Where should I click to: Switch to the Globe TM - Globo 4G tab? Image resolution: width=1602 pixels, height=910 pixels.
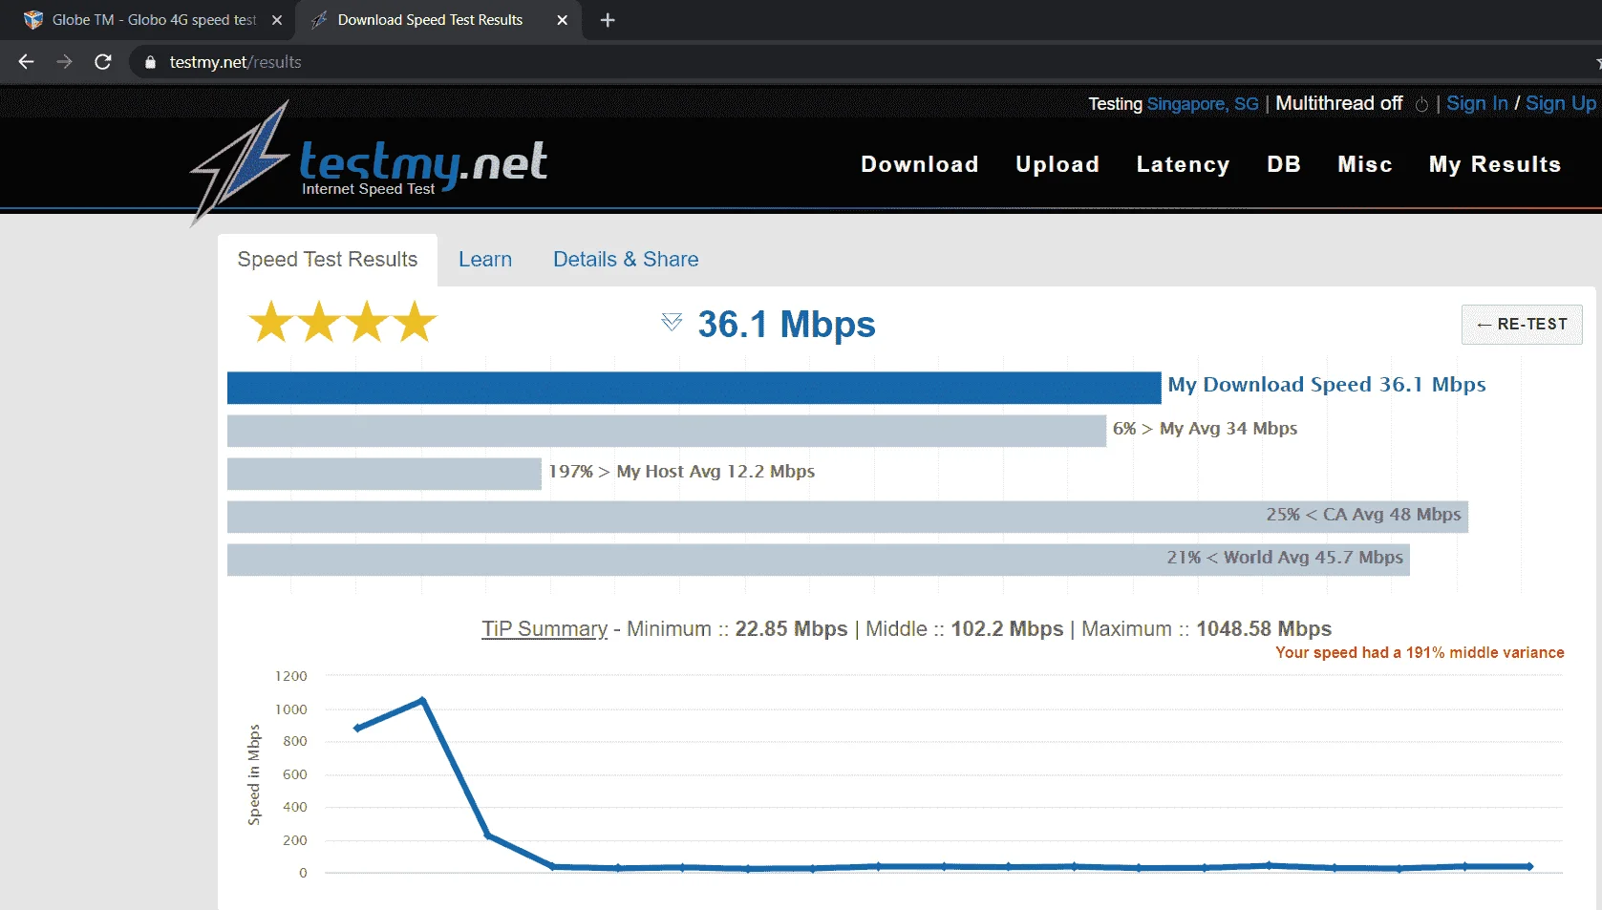click(147, 20)
